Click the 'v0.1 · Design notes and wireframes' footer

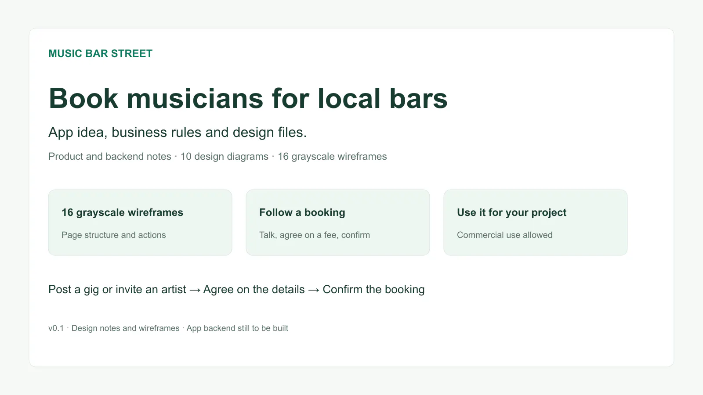coord(168,328)
